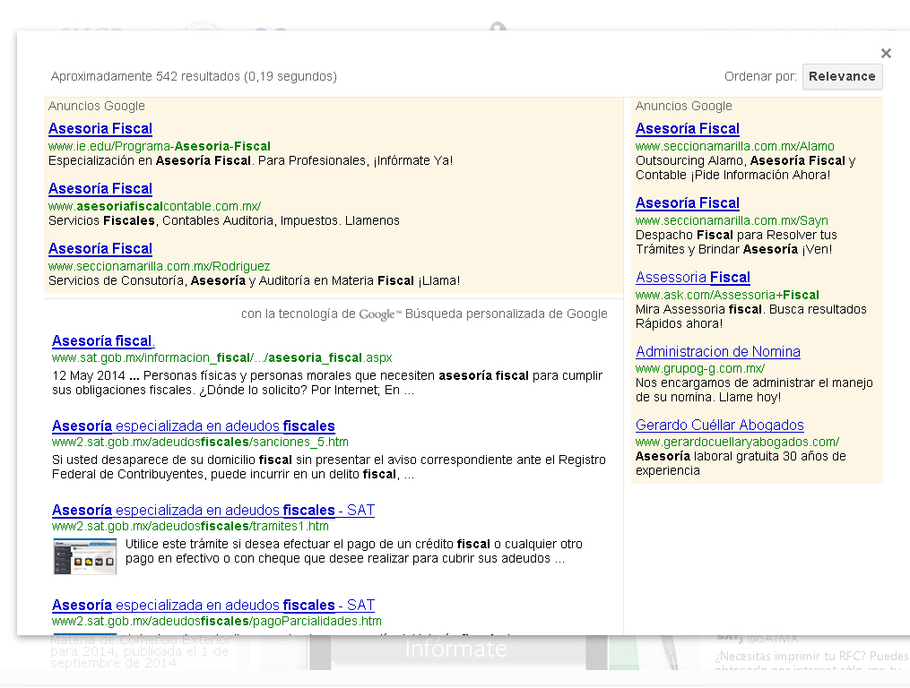Click the www.seccionamarilla.com.mx/Alamo URL
The image size is (910, 688).
735,146
